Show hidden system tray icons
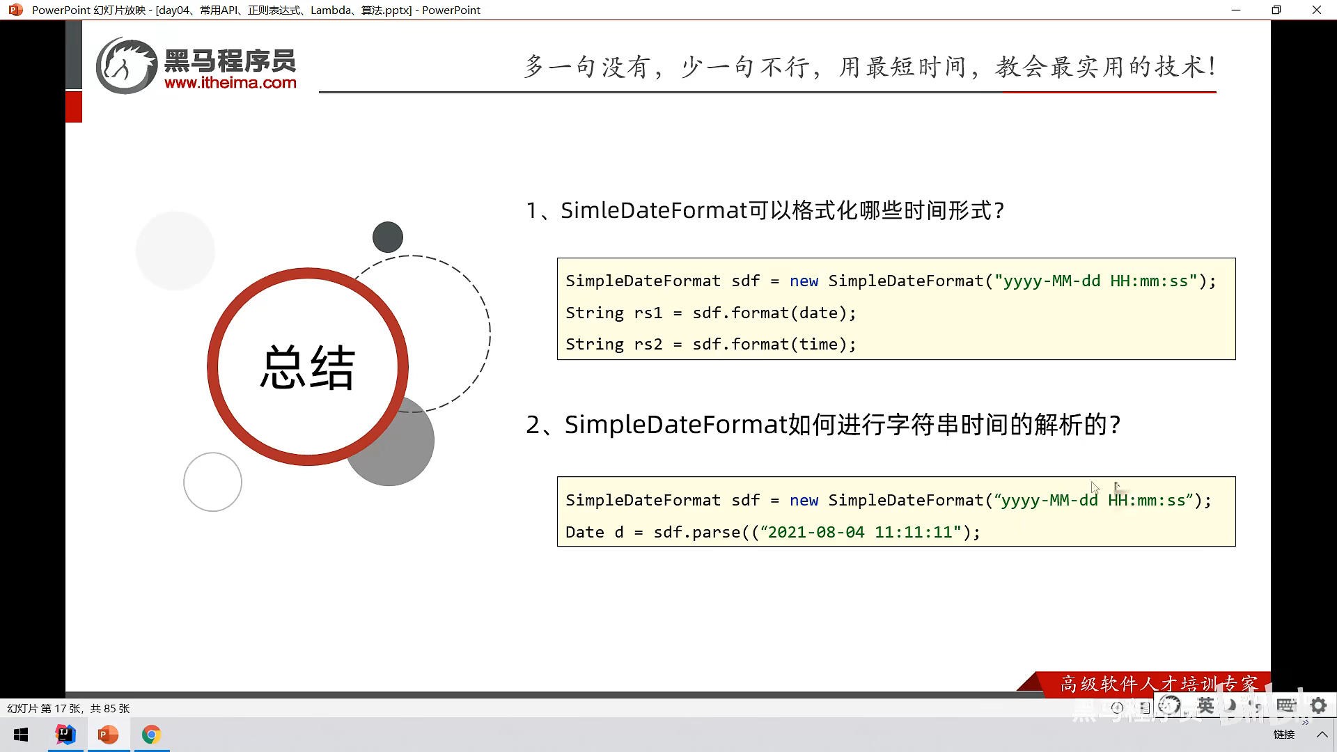This screenshot has height=752, width=1337. click(1322, 735)
